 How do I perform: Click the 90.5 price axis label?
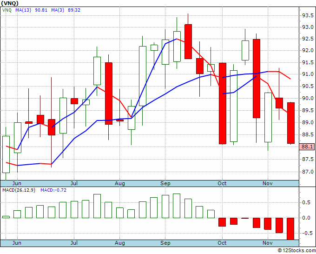pyautogui.click(x=308, y=87)
